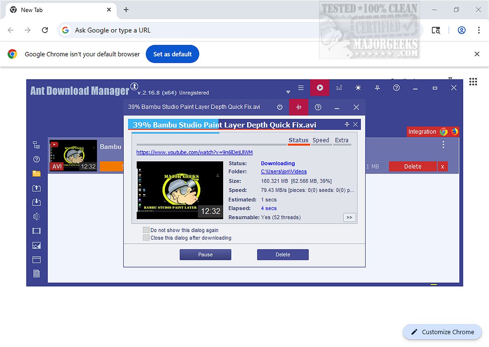Image resolution: width=489 pixels, height=347 pixels.
Task: Open three-dot menu of download row
Action: point(443,145)
